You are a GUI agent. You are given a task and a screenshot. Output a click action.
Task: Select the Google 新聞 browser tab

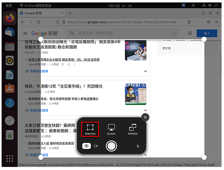[x=42, y=13]
